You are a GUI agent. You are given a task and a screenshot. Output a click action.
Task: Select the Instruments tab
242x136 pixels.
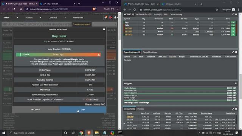click(129, 109)
